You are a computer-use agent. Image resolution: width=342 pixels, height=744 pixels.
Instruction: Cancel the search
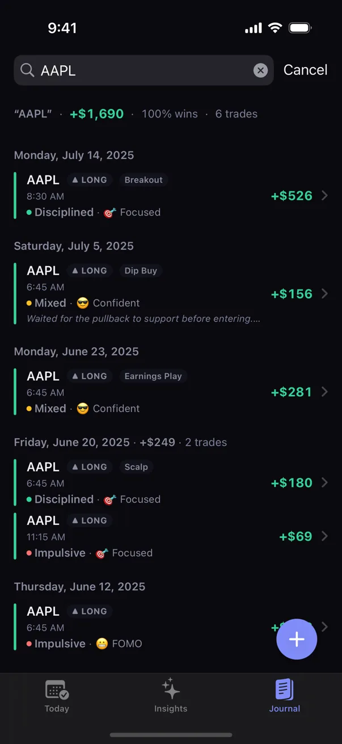[x=305, y=70]
